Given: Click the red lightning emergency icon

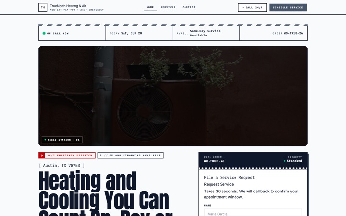Looking at the screenshot, I should pos(42,156).
